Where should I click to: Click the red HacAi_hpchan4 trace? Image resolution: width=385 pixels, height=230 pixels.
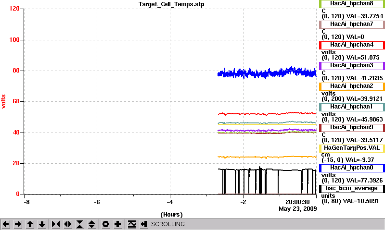[x=267, y=114]
